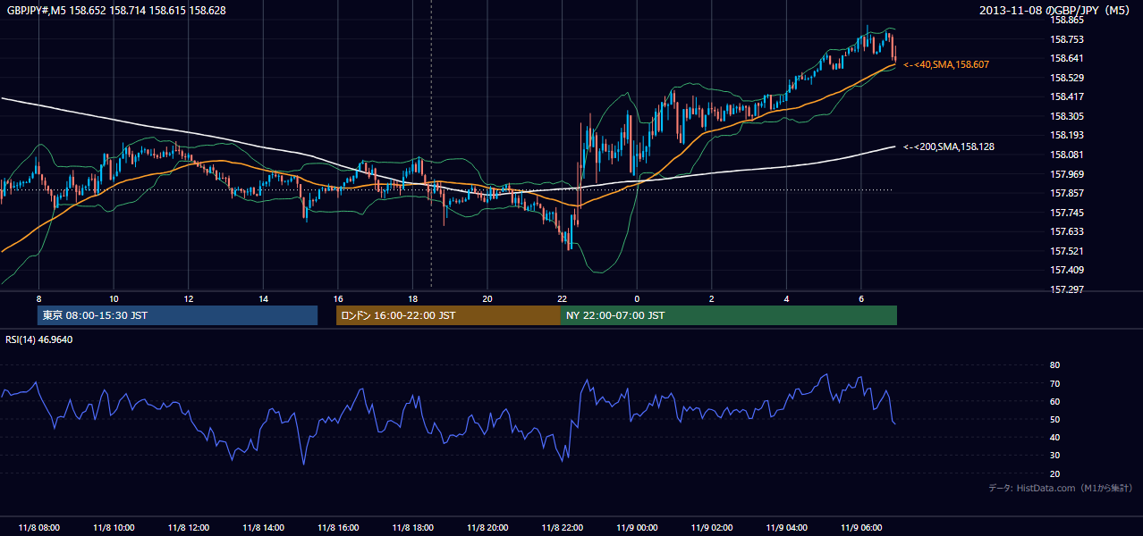
Task: Click RSI scale level 70
Action: point(1055,384)
